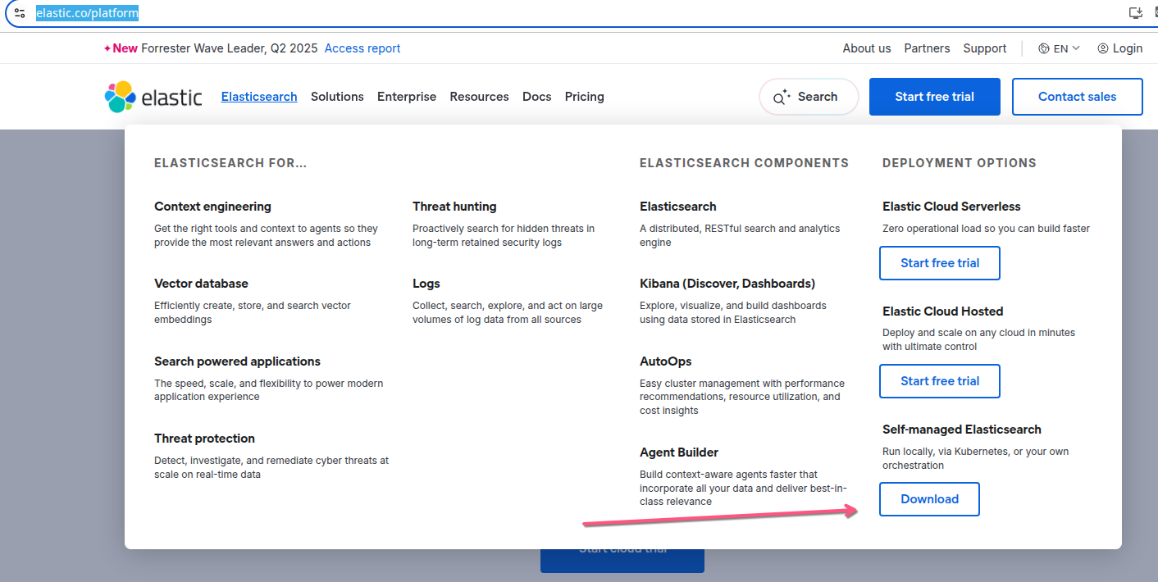The height and width of the screenshot is (582, 1158).
Task: Open the Partners link
Action: click(x=928, y=48)
